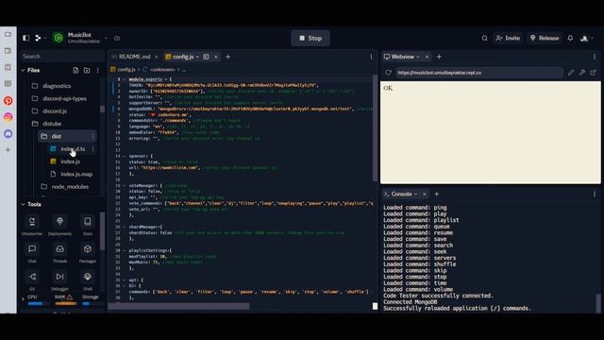This screenshot has width=604, height=340.
Task: Toggle the left sidebar panel icon
Action: click(25, 38)
